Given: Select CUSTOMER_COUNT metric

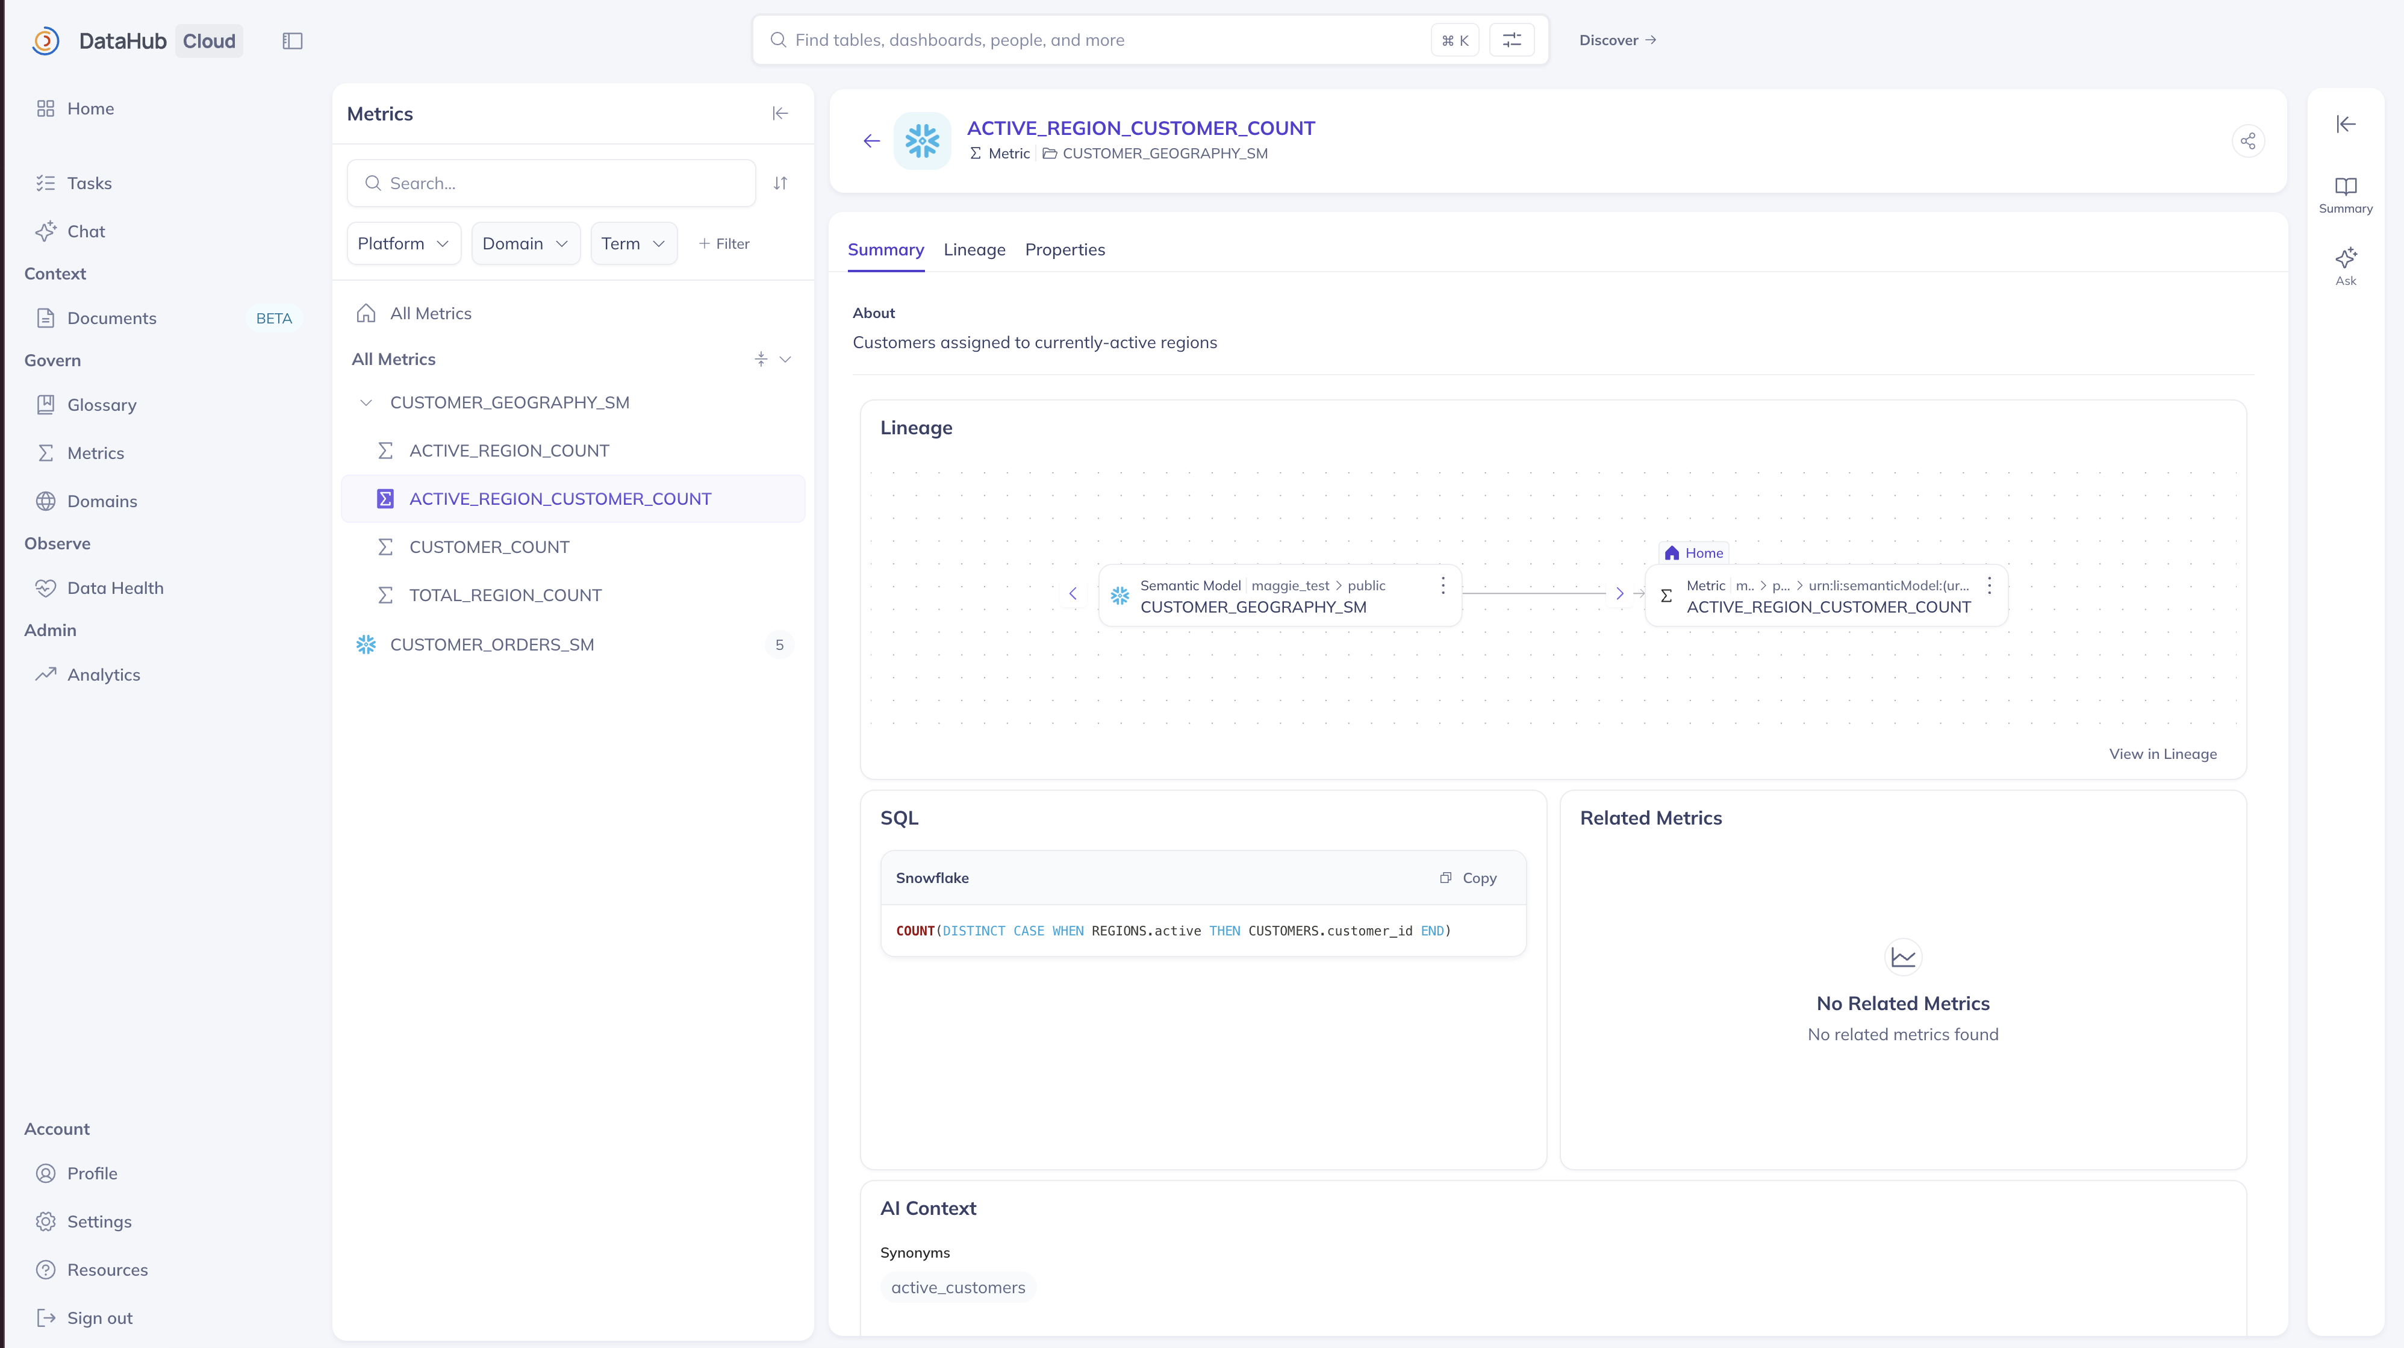Looking at the screenshot, I should (x=573, y=547).
